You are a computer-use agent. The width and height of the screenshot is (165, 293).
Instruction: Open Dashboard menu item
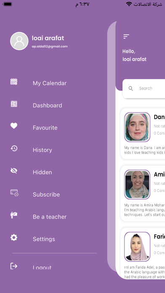[48, 105]
